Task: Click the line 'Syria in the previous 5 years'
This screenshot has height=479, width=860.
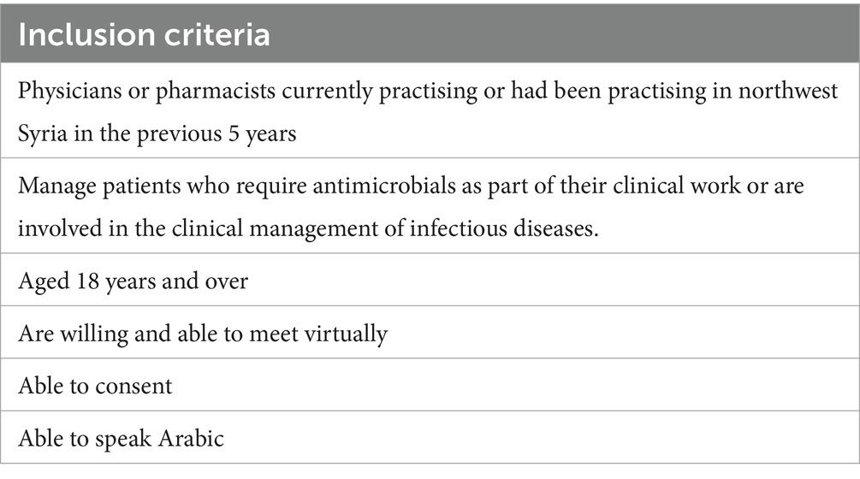Action: (157, 133)
